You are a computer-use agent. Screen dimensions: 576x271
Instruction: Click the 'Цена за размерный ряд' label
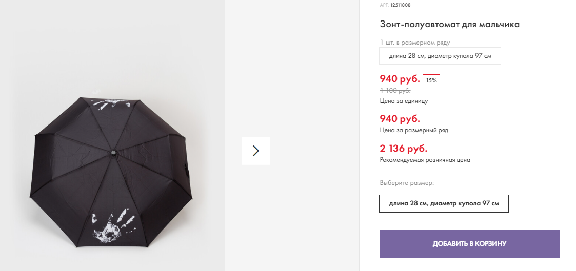[414, 130]
